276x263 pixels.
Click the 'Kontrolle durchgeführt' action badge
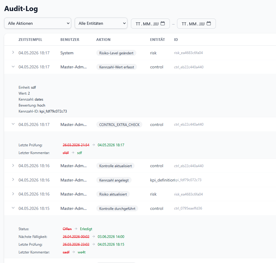click(x=117, y=208)
